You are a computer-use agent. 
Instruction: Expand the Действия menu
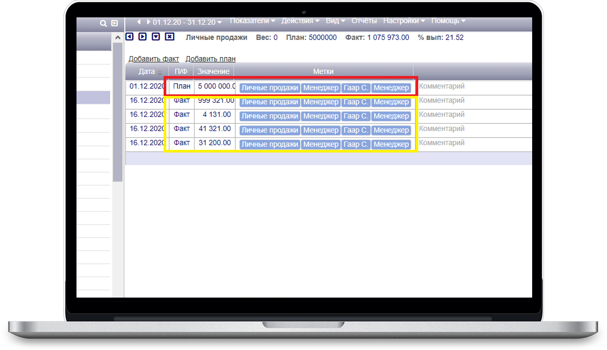(300, 21)
